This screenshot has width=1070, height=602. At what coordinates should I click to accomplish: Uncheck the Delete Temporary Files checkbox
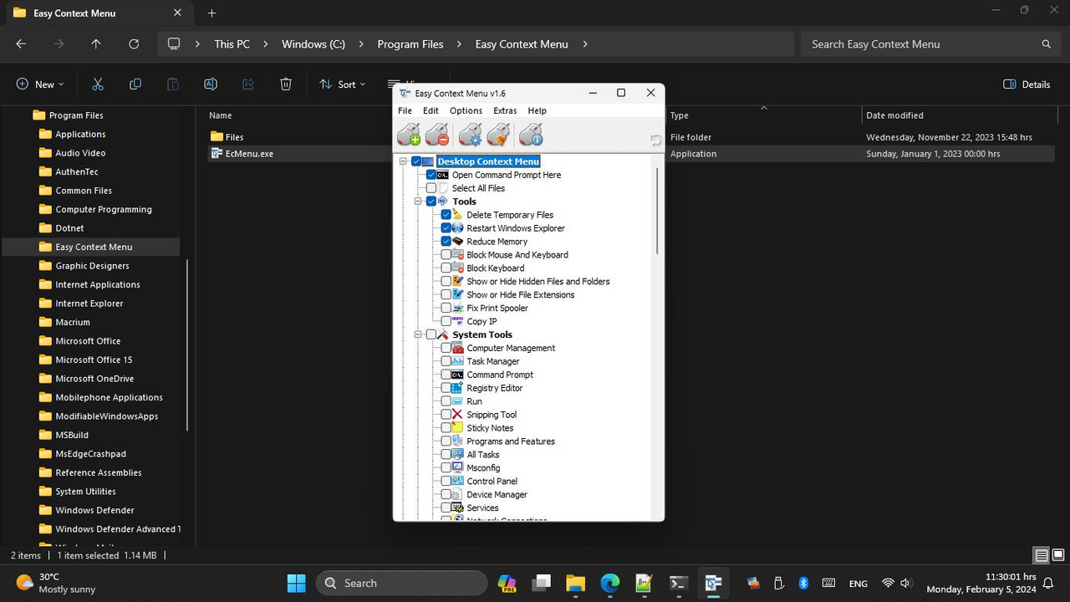[446, 215]
